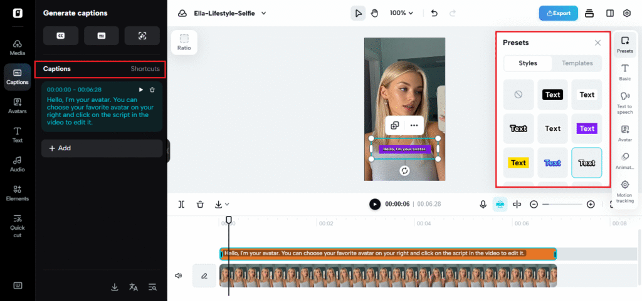
Task: Select the Hand pan tool
Action: tap(374, 13)
